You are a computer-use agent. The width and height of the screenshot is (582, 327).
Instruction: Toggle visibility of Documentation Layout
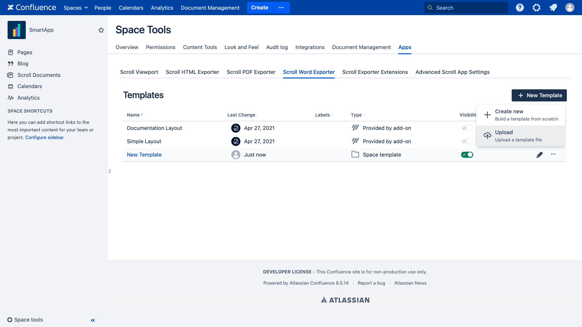coord(467,128)
